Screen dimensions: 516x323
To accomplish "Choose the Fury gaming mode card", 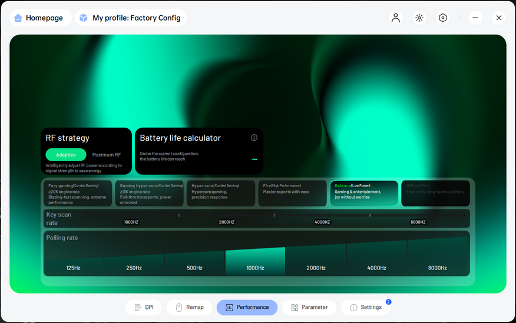I will point(78,194).
